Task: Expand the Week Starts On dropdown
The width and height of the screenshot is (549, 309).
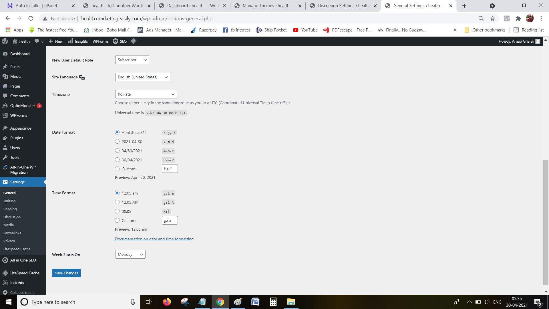Action: coord(130,254)
